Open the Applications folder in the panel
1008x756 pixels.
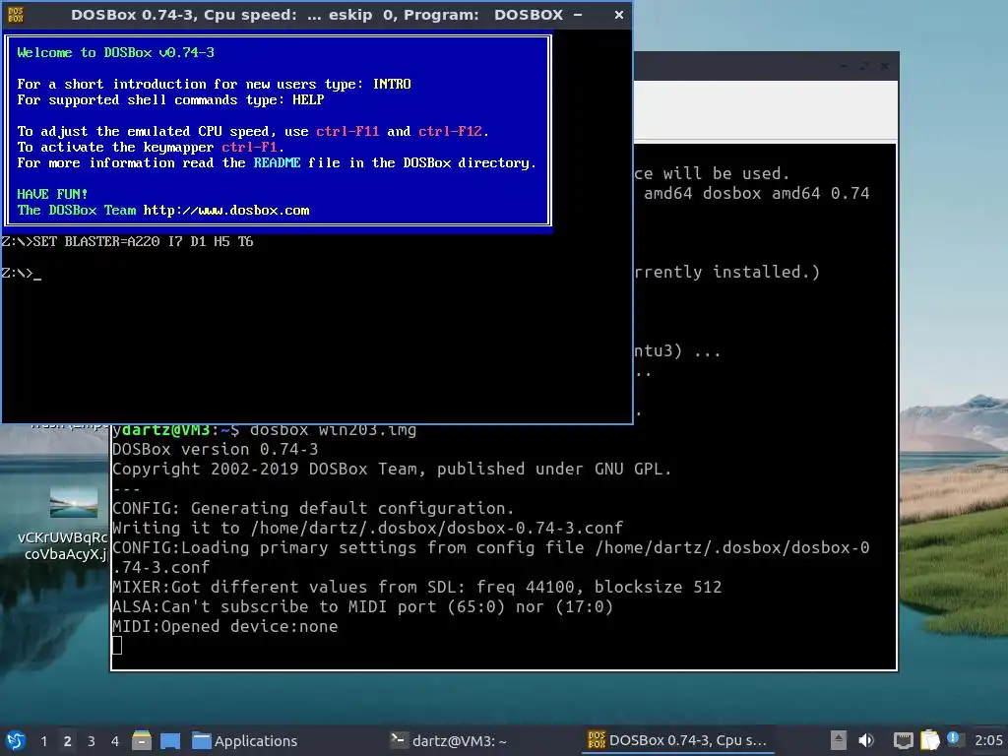[245, 740]
